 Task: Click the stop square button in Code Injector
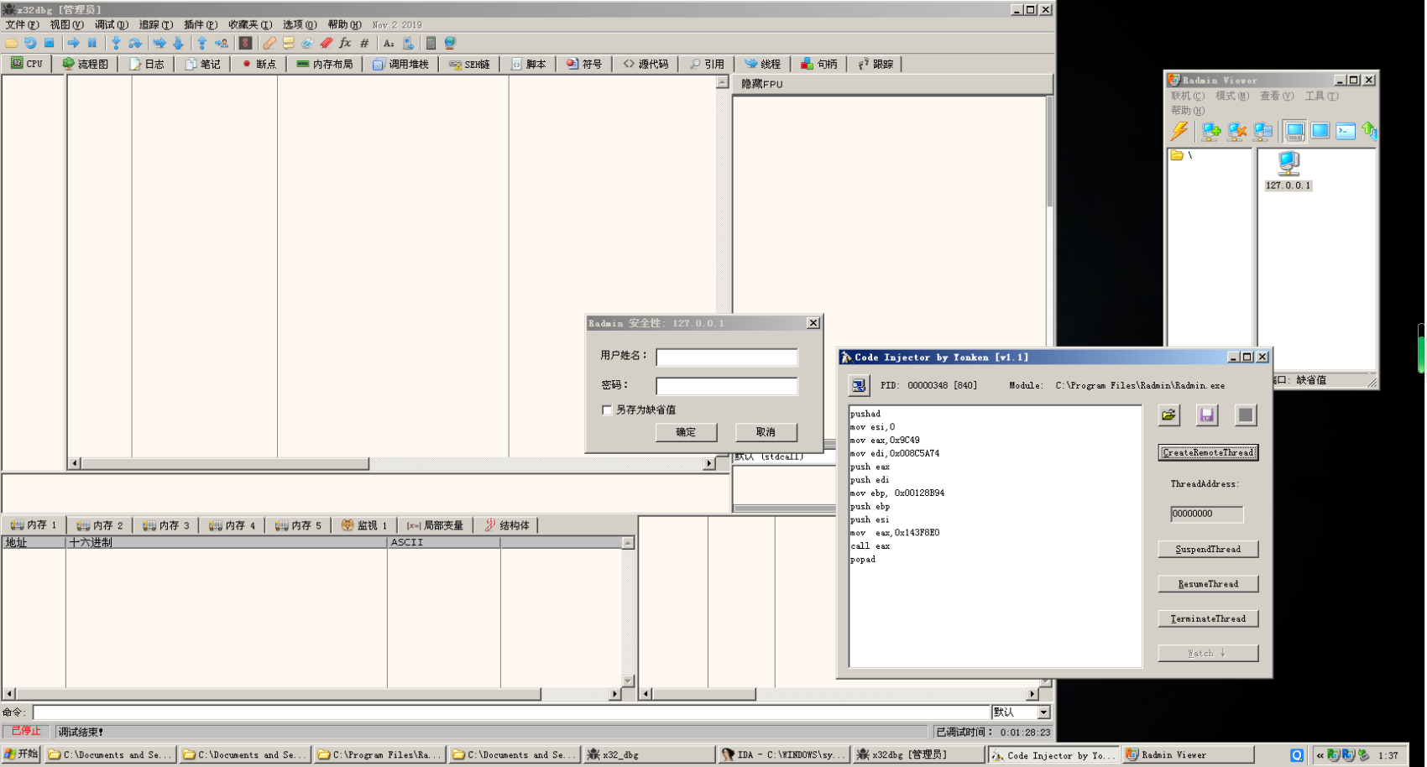pyautogui.click(x=1246, y=415)
